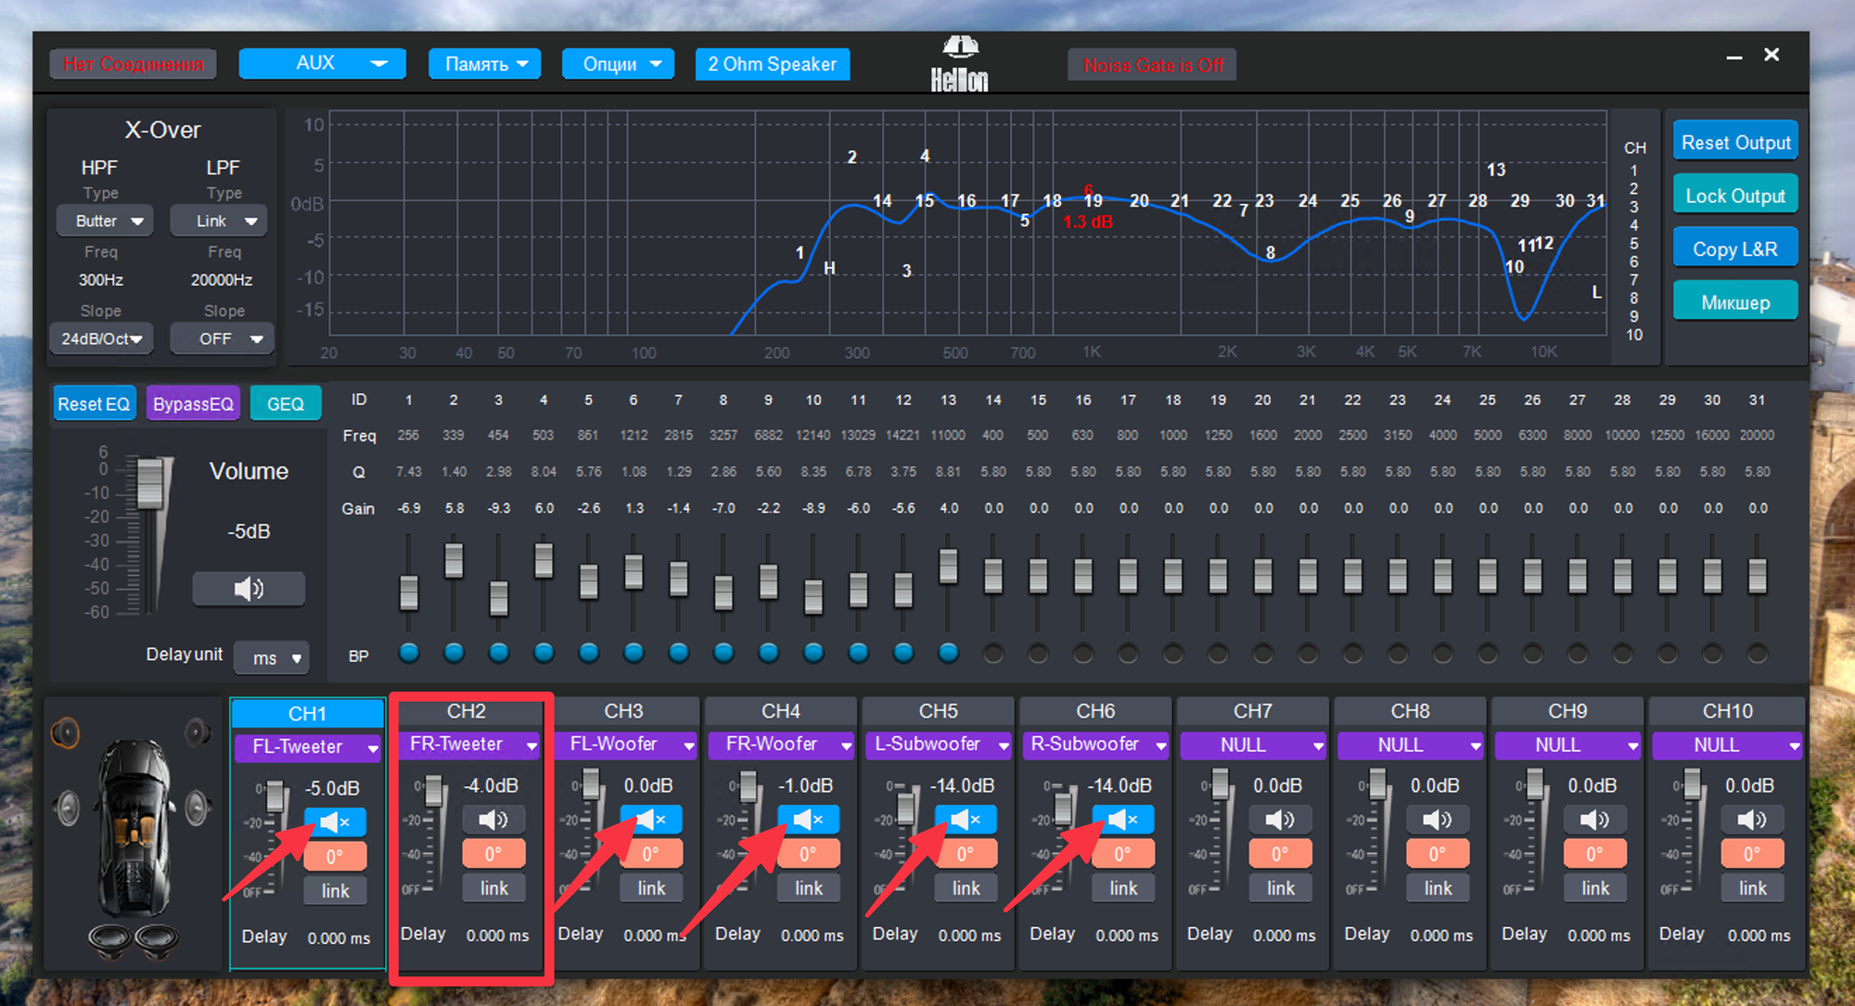Open the Память menu
Viewport: 1855px width, 1006px height.
click(484, 64)
